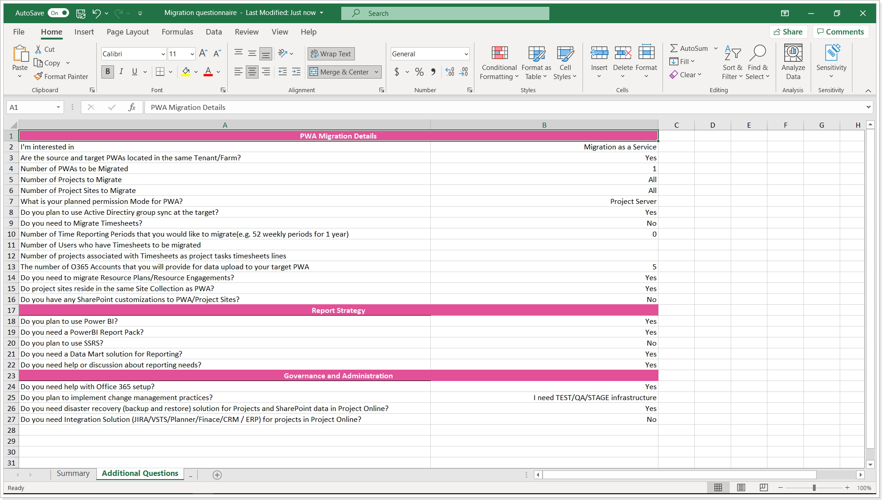The width and height of the screenshot is (882, 500).
Task: Click the Cut scissors icon
Action: point(39,49)
